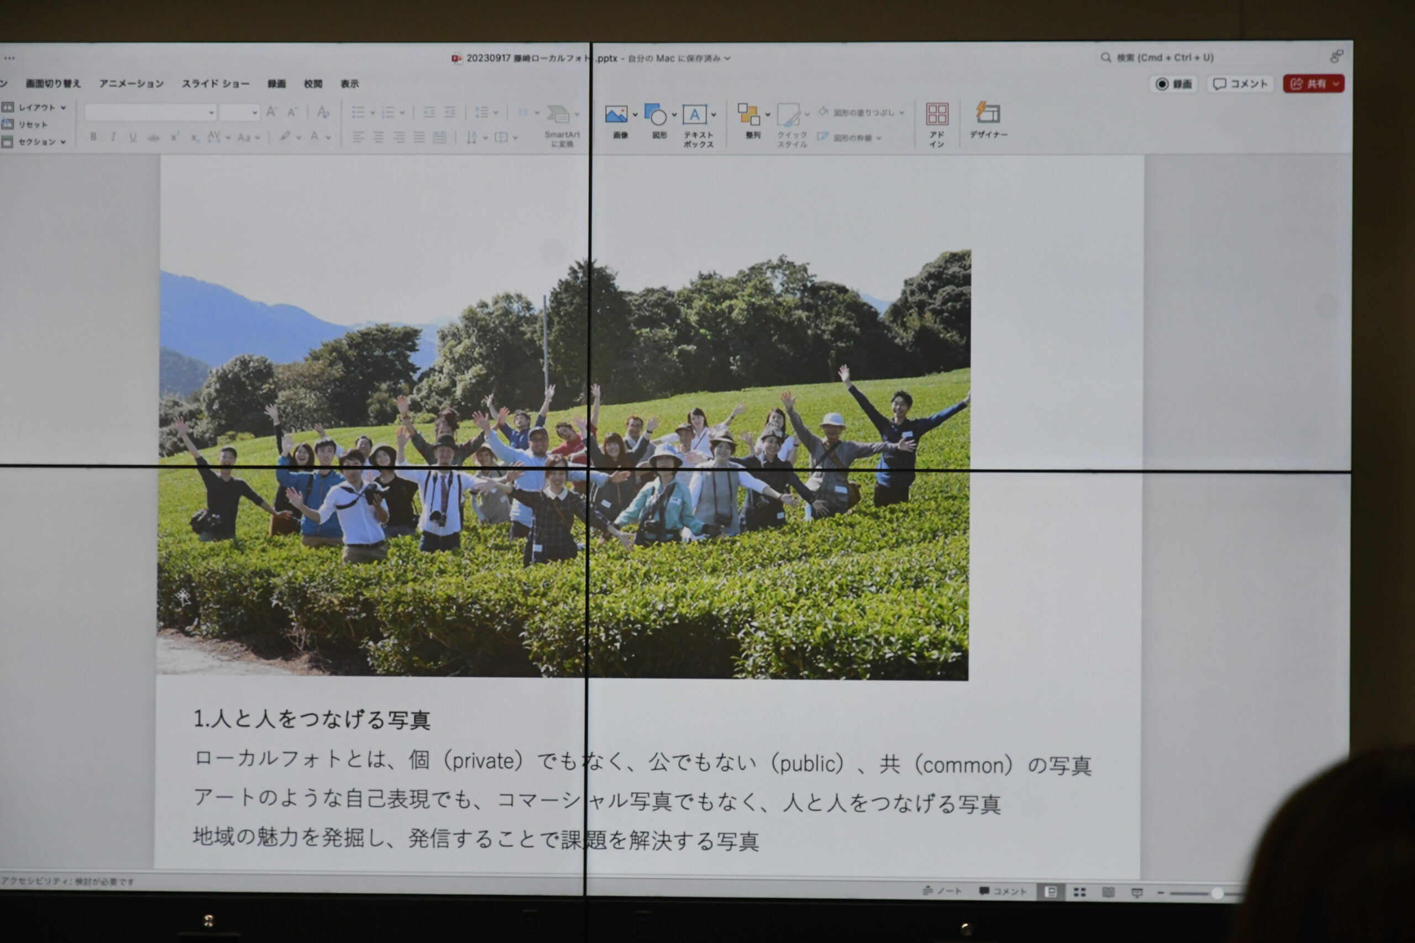The width and height of the screenshot is (1415, 943).
Task: Open the アニメーション animations tab
Action: click(131, 83)
